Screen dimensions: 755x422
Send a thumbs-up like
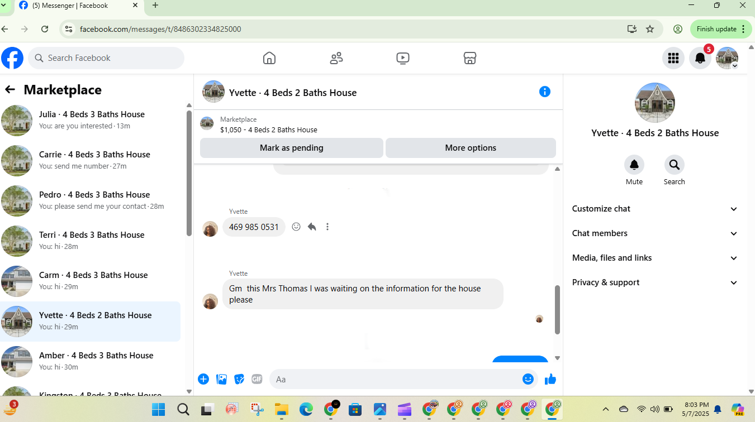pyautogui.click(x=550, y=379)
